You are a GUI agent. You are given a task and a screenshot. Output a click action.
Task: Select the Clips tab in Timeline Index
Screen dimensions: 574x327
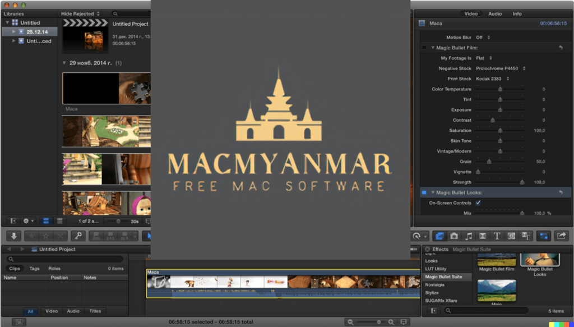click(x=15, y=269)
